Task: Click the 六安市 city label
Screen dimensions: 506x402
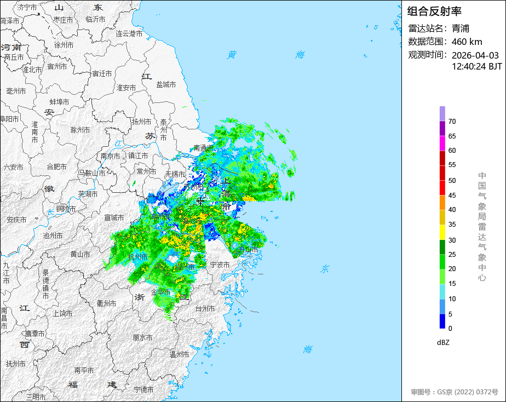Action: click(13, 167)
